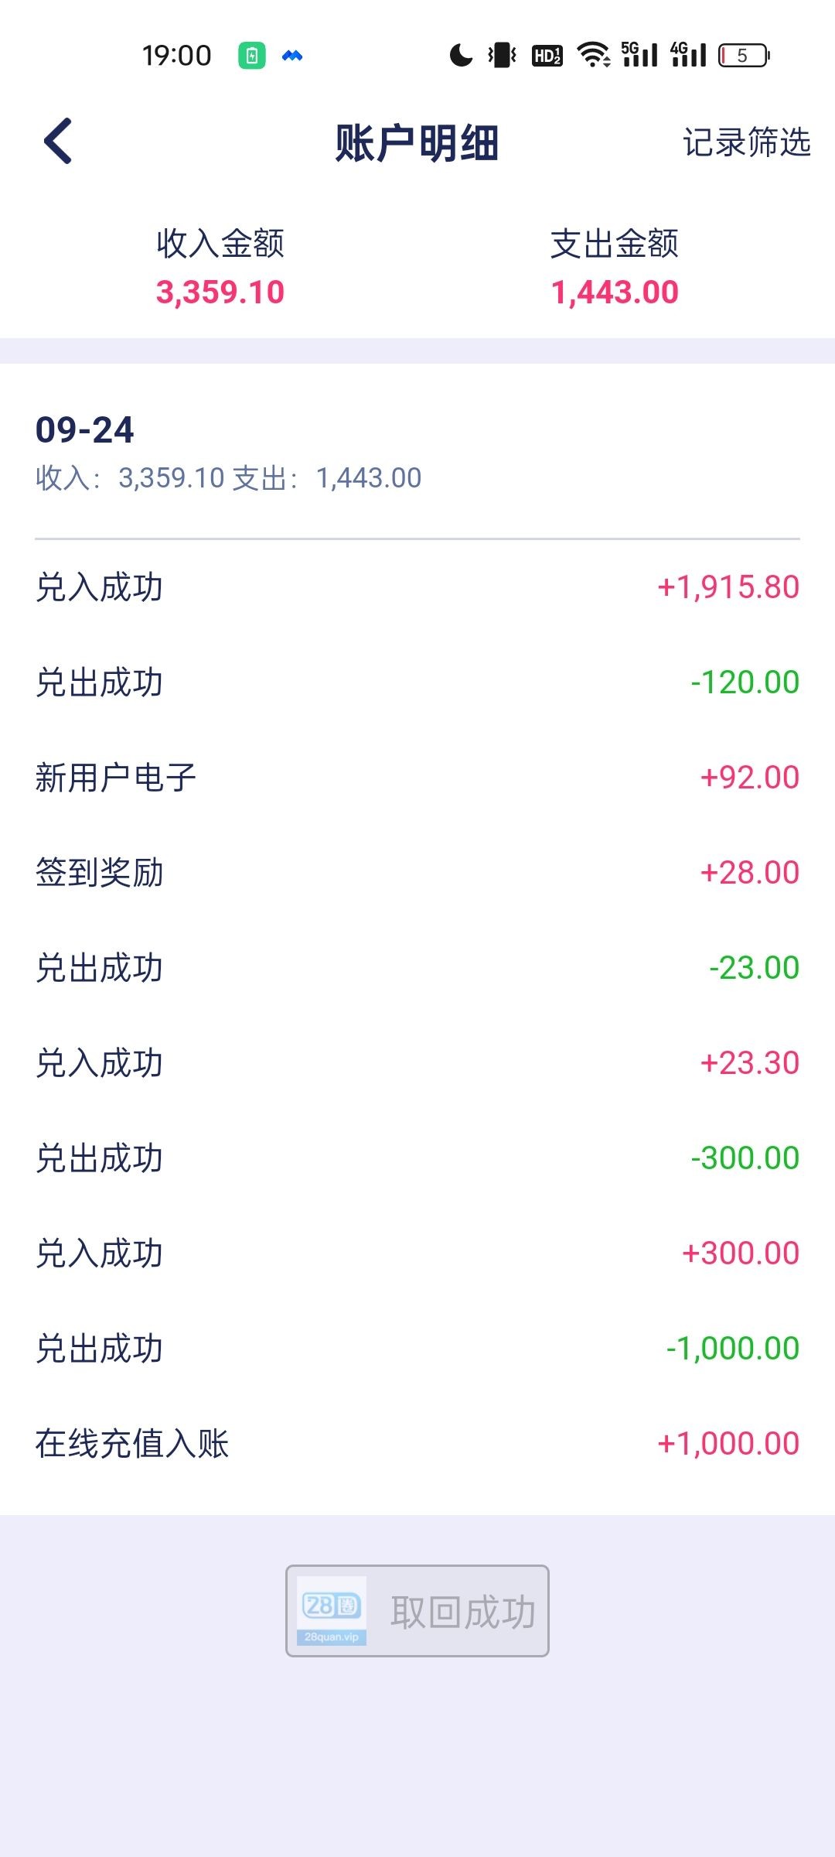
Task: Tap the green battery charging status icon
Action: pyautogui.click(x=251, y=56)
